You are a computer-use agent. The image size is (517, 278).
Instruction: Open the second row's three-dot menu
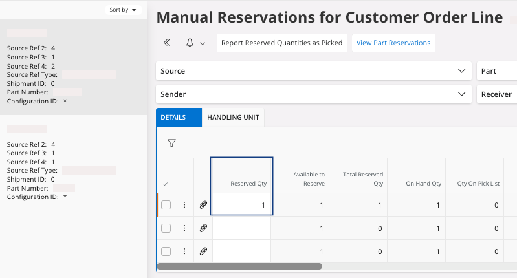click(x=184, y=228)
